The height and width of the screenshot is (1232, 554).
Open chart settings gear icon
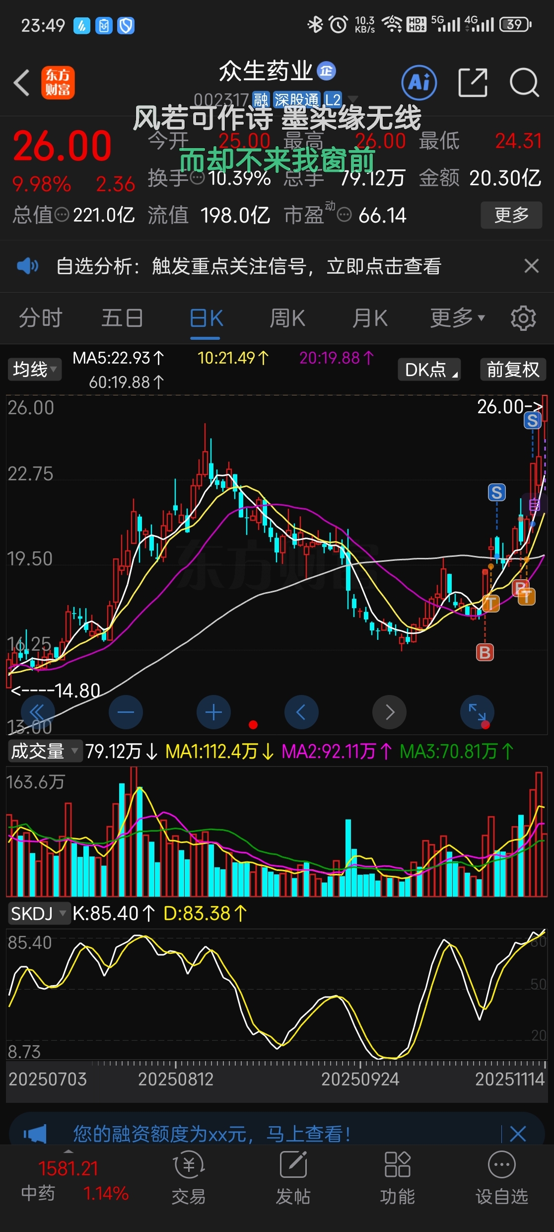523,318
